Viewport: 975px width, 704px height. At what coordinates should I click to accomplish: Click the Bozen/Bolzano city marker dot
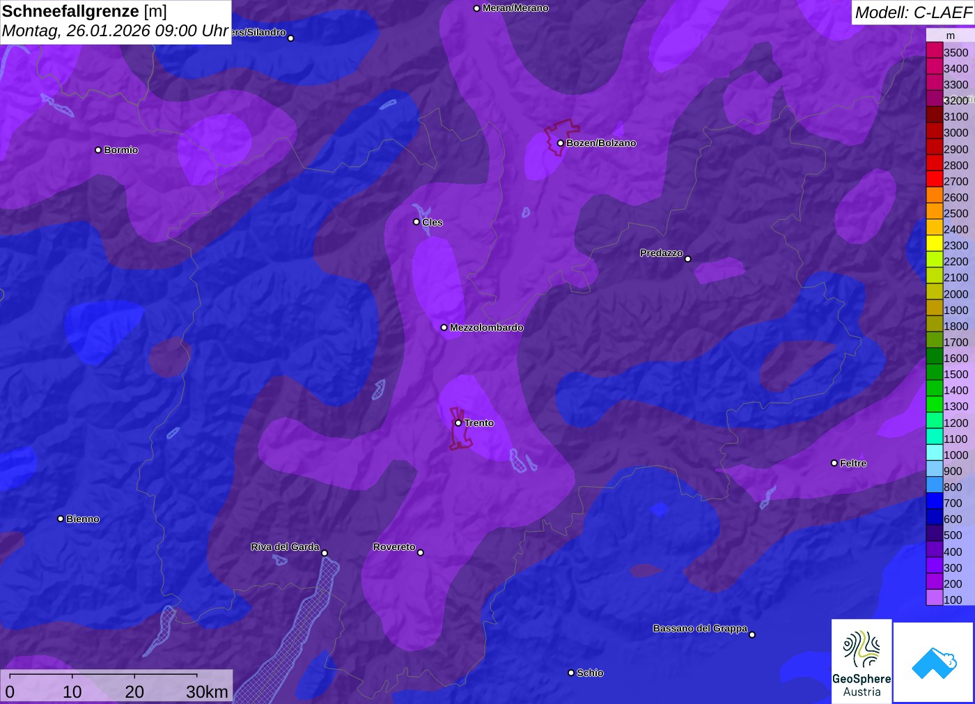click(x=560, y=143)
